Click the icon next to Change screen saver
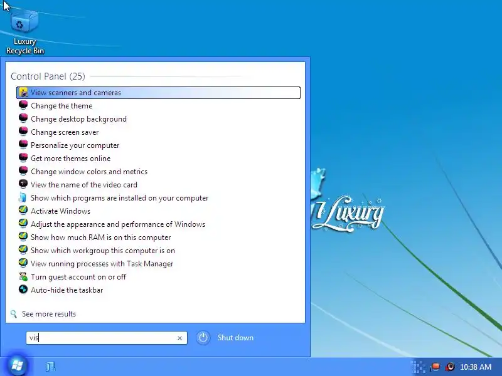Viewport: 502px width, 376px height. pyautogui.click(x=23, y=132)
